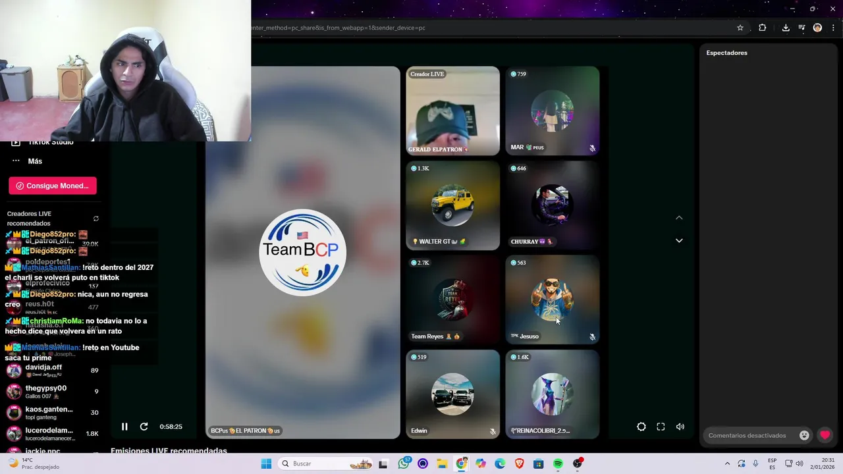Screen dimensions: 843x474
Task: Bookmark this page with star icon
Action: [x=740, y=28]
